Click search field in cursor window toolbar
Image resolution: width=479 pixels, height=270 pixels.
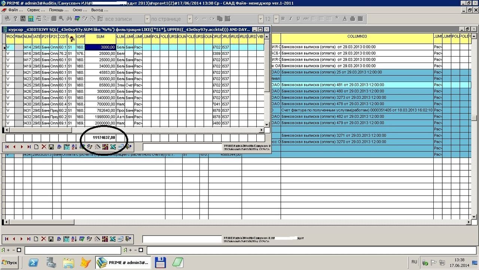click(x=182, y=147)
